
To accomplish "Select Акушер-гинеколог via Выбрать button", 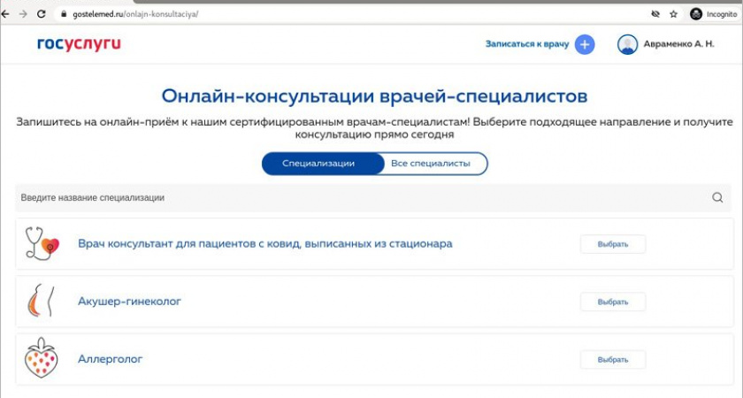I will coord(613,302).
